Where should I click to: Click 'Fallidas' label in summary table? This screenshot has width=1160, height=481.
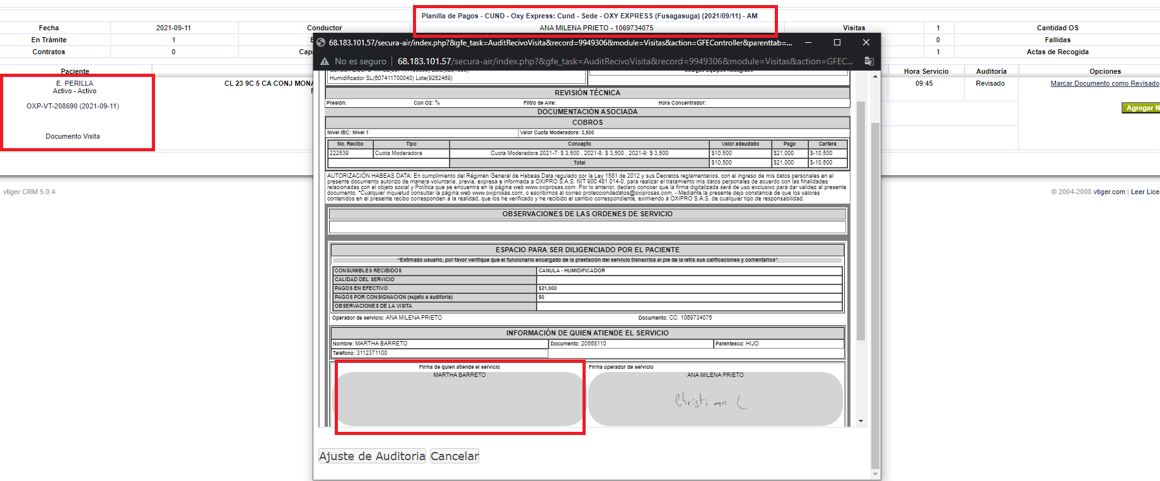click(1058, 40)
